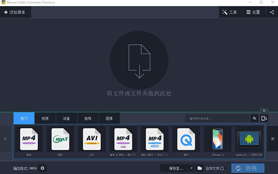
Task: Show next presets with right arrow
Action: 272,138
